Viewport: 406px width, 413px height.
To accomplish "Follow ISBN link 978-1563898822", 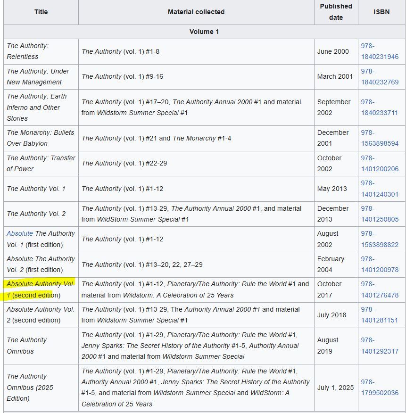I will pos(380,239).
